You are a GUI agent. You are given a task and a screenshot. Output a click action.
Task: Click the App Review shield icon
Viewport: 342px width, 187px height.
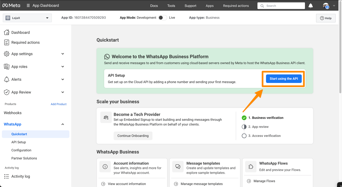[7, 92]
